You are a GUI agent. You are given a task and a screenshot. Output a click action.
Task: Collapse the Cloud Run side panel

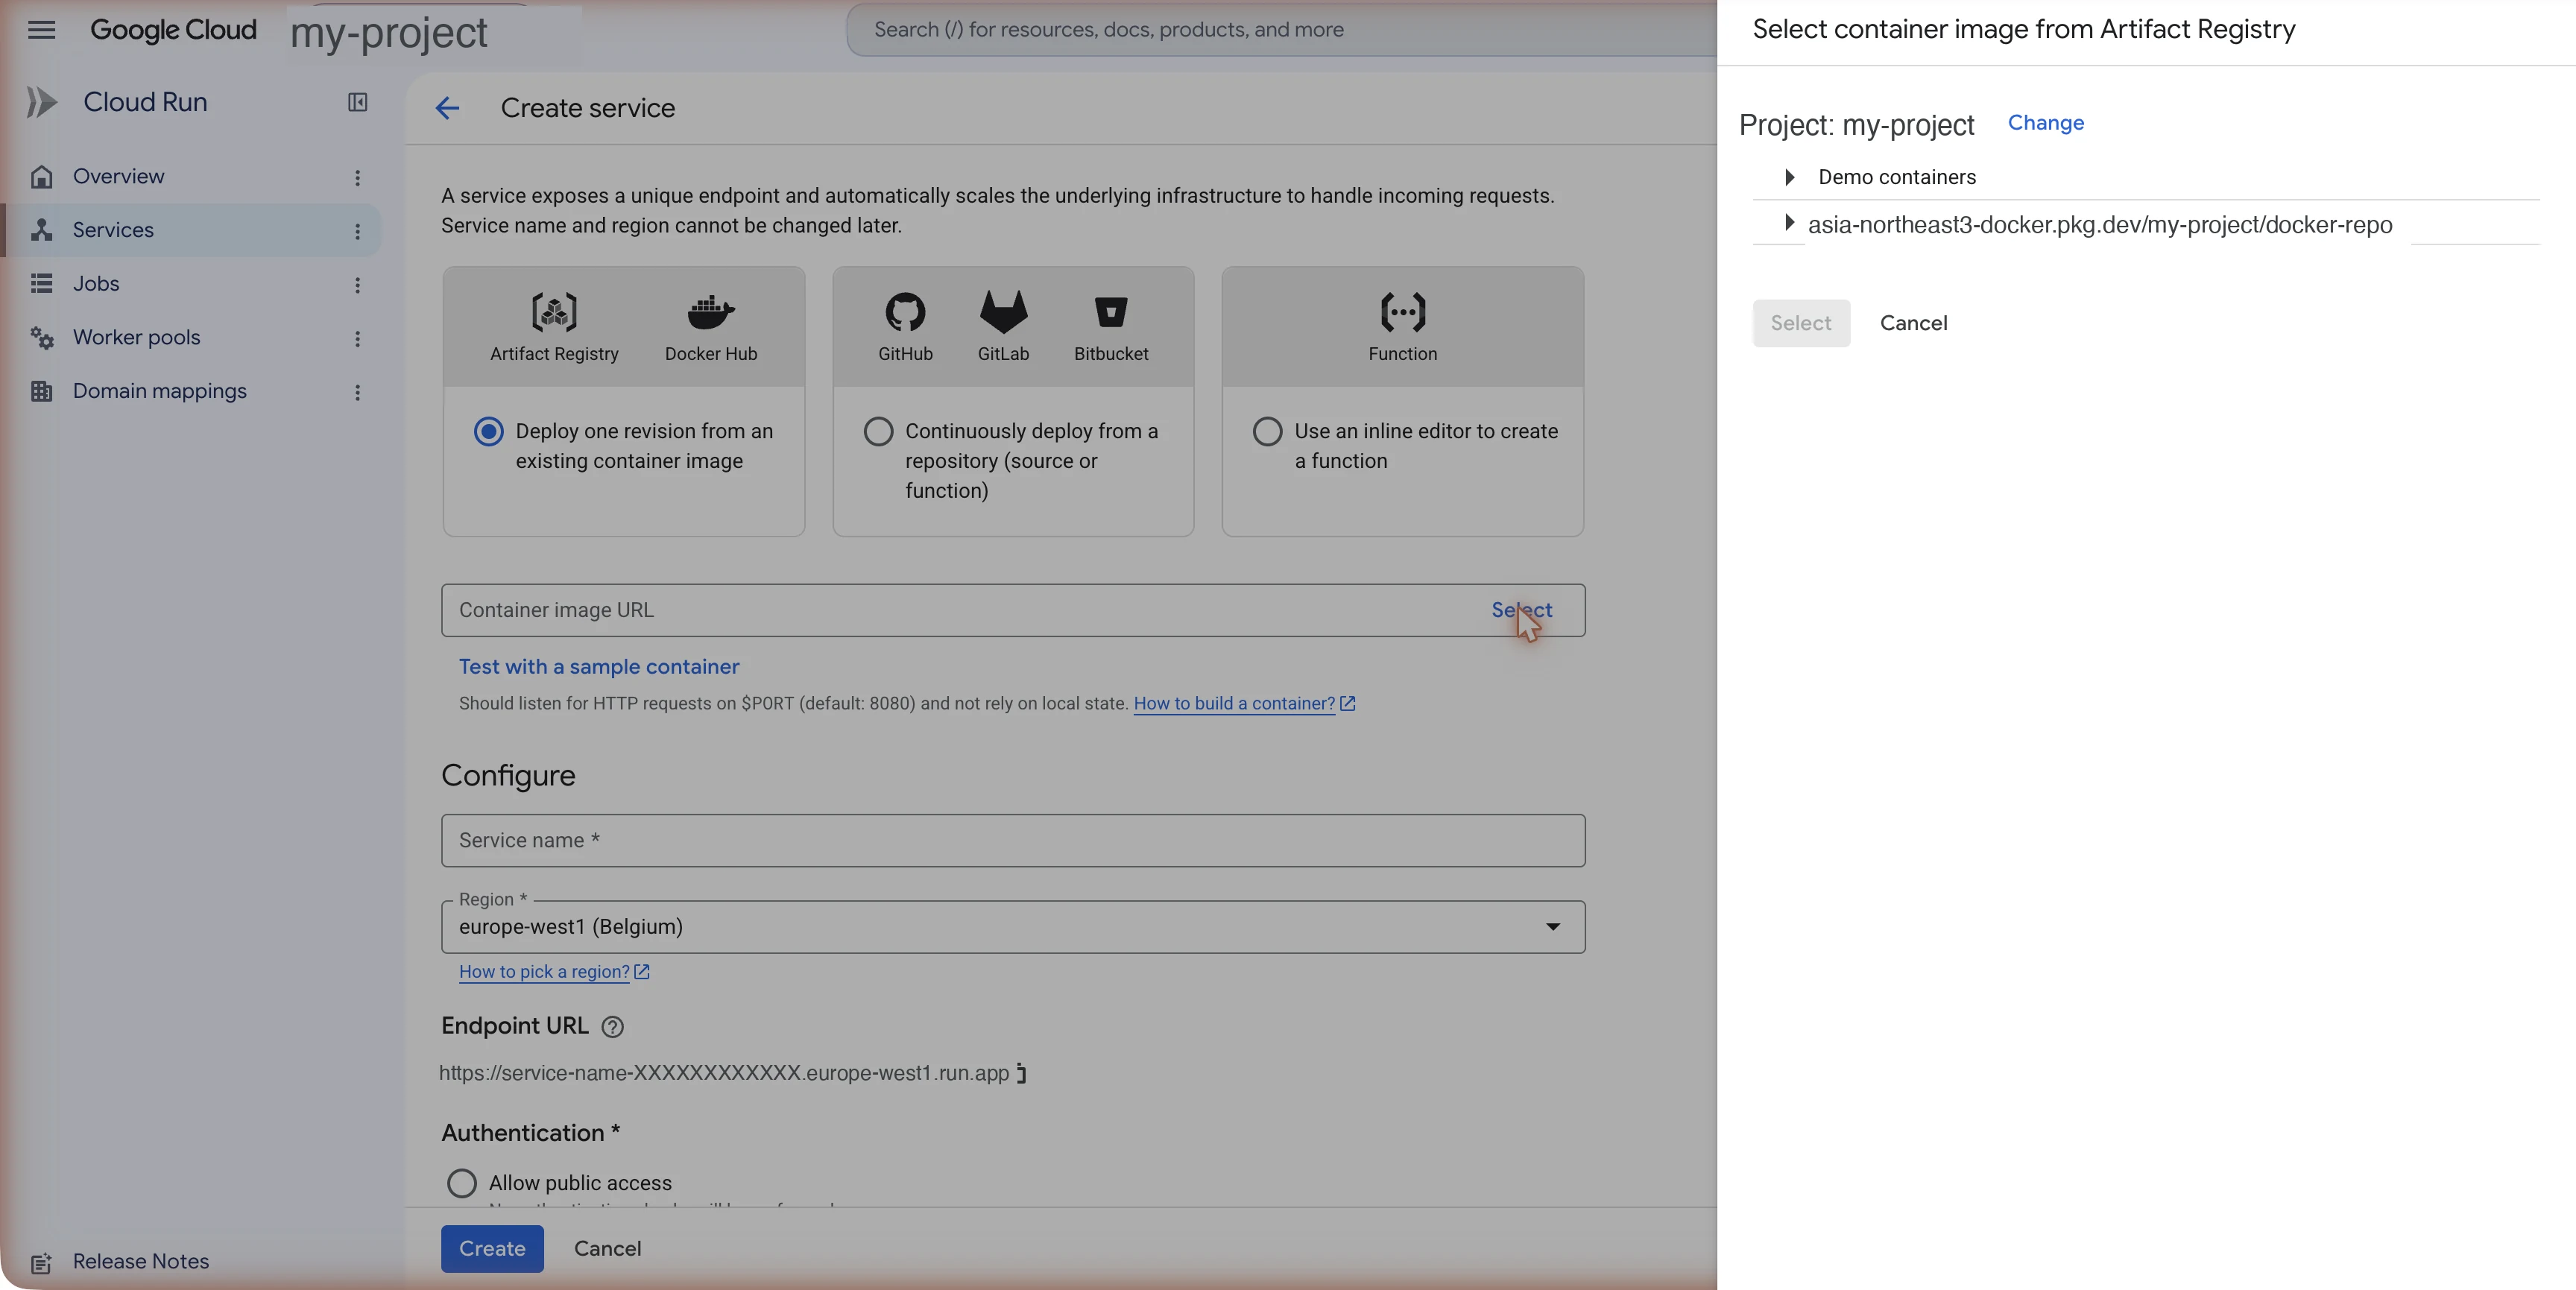click(357, 102)
